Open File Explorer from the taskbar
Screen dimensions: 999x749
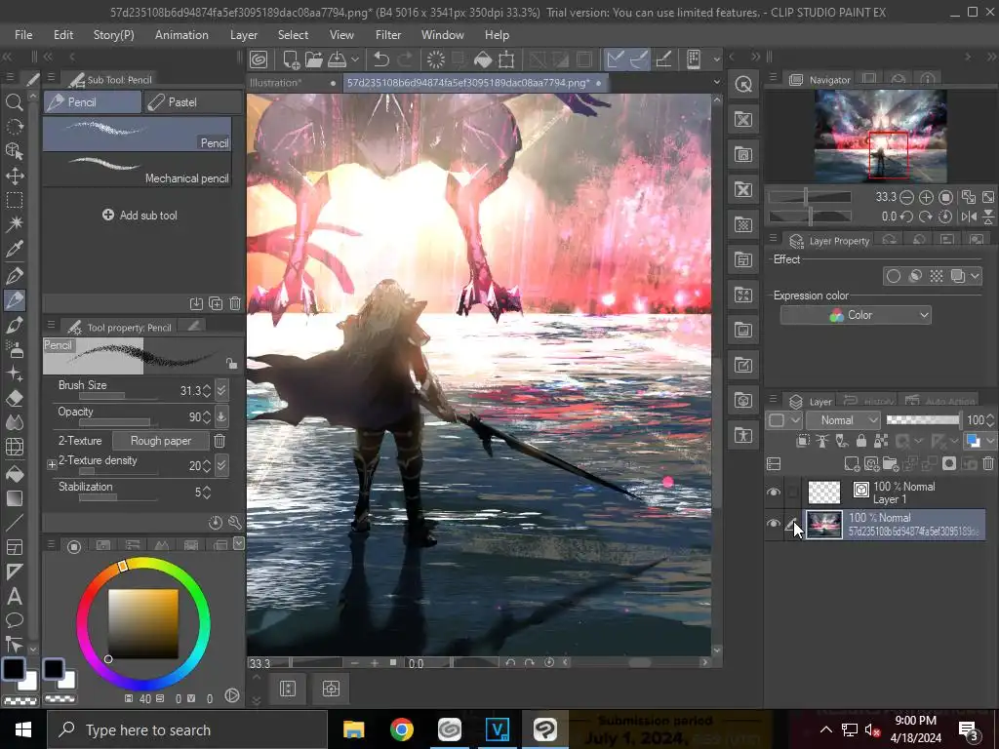coord(353,729)
